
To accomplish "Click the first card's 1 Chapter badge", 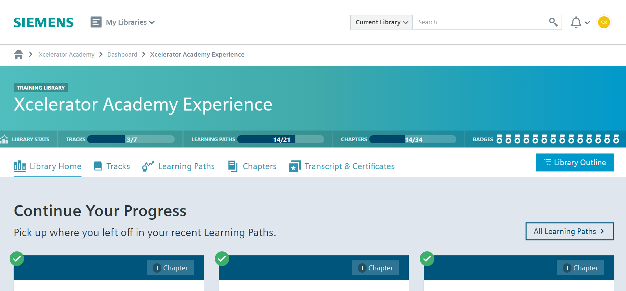I will [x=170, y=268].
